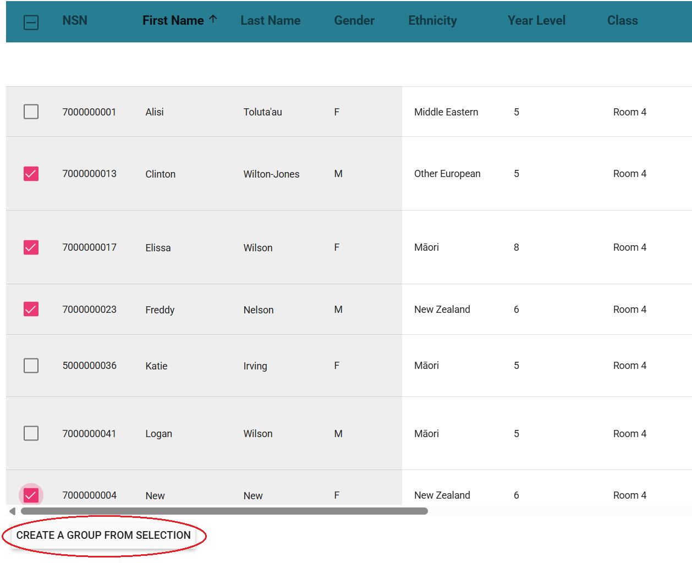Check the box for Alisi Toluta'au

click(31, 112)
